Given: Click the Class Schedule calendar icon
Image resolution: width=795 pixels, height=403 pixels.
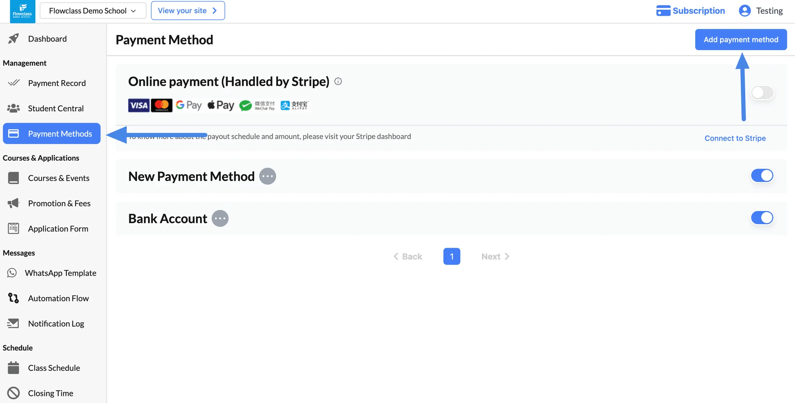Looking at the screenshot, I should click(13, 368).
